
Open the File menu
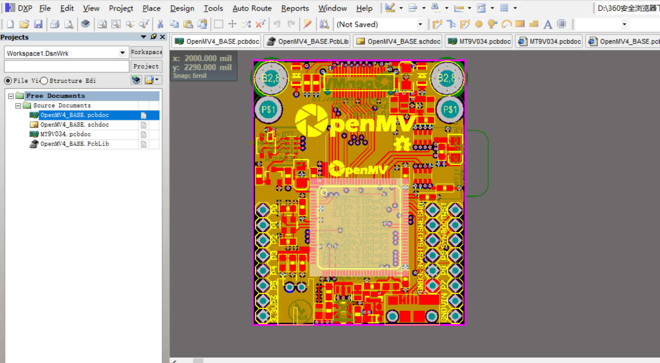(45, 8)
